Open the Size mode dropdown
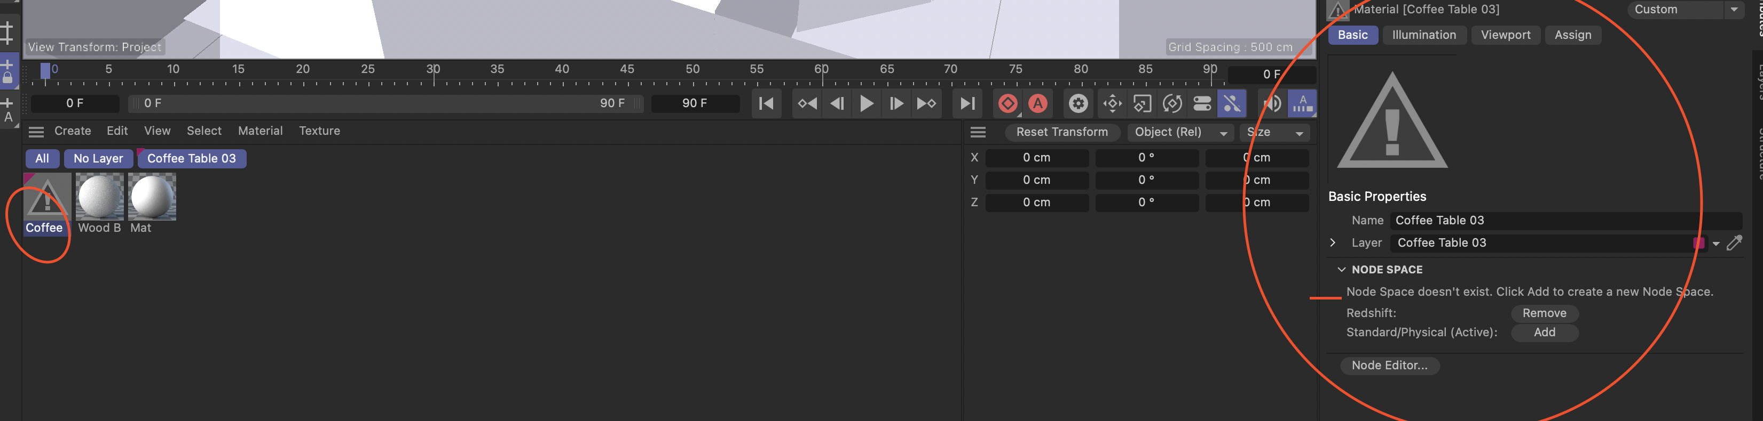 (x=1274, y=133)
